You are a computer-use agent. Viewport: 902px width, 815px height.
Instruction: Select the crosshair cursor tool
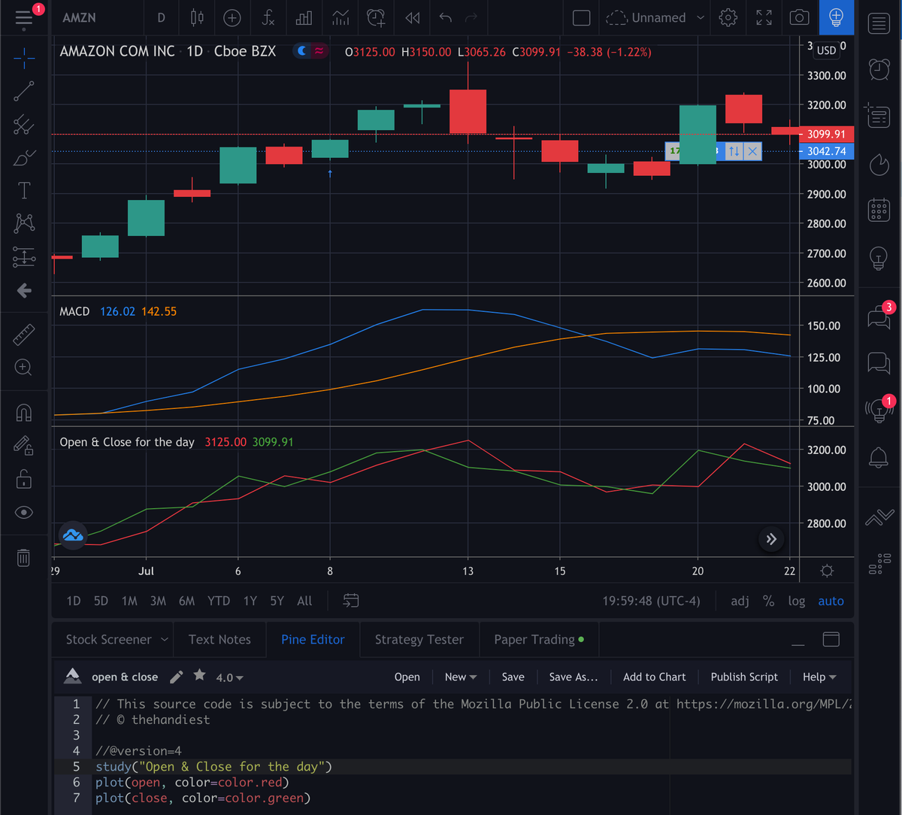click(x=24, y=57)
